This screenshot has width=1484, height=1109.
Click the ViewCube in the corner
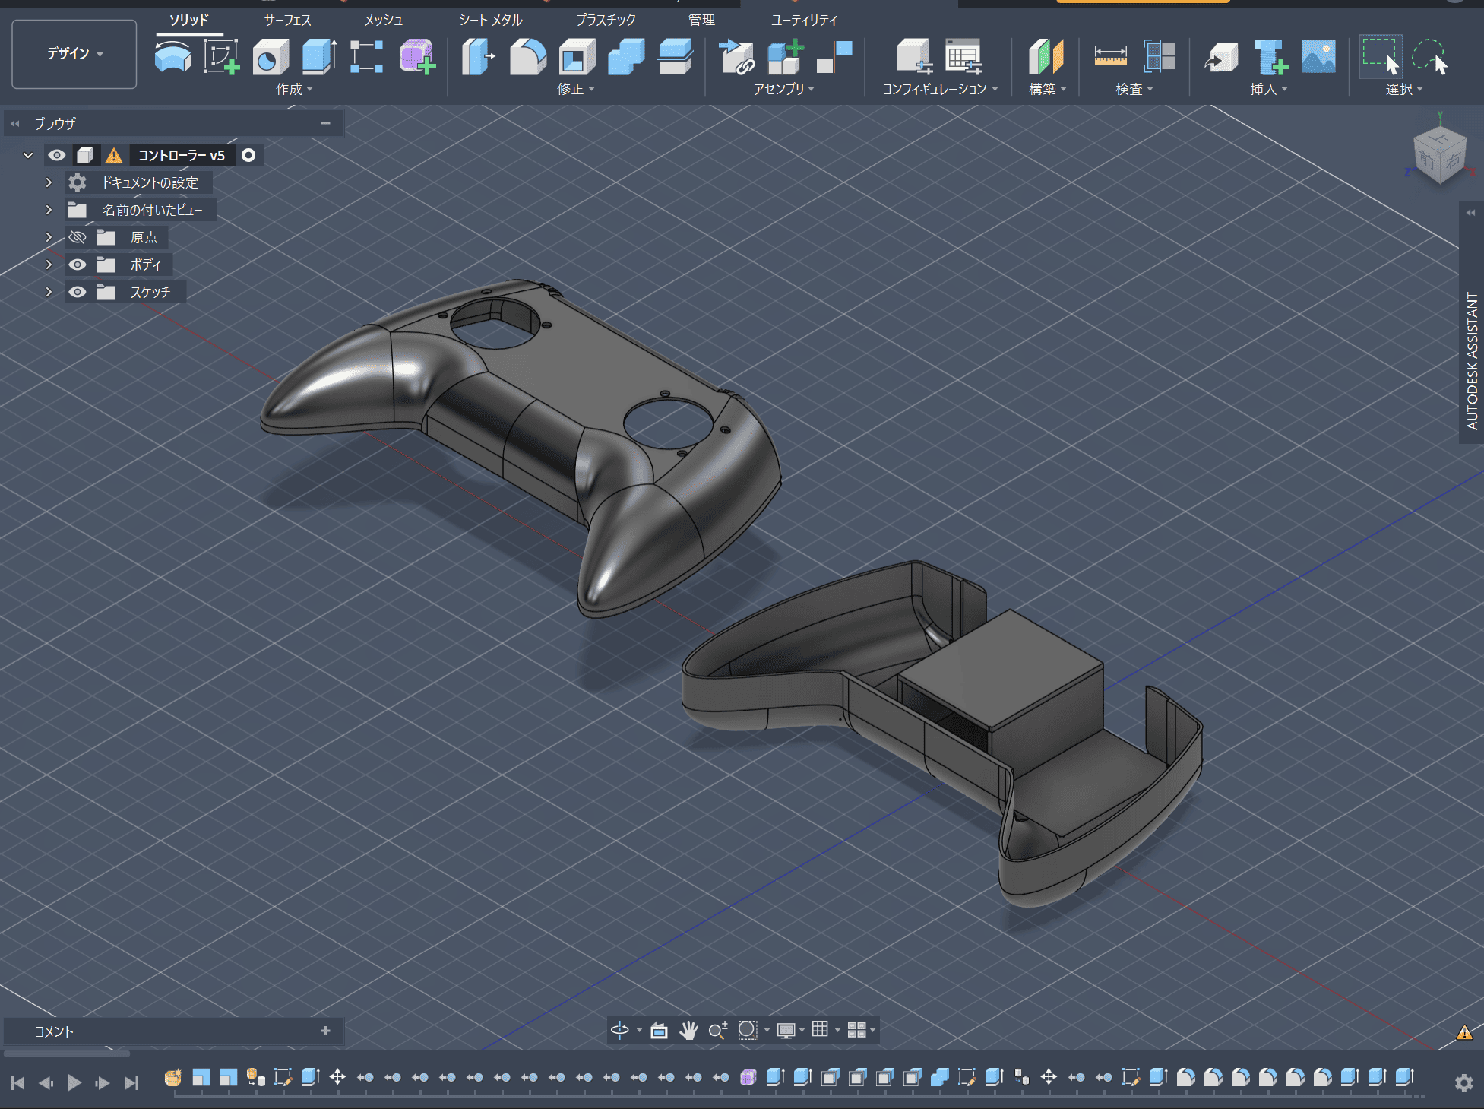1438,157
